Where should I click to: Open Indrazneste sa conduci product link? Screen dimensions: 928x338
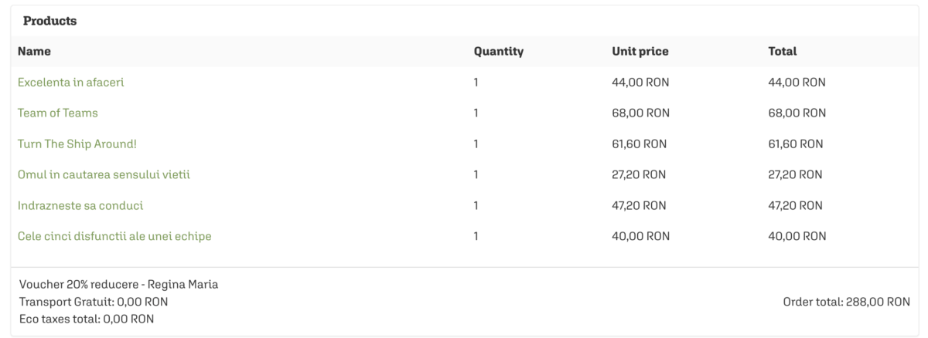click(80, 205)
